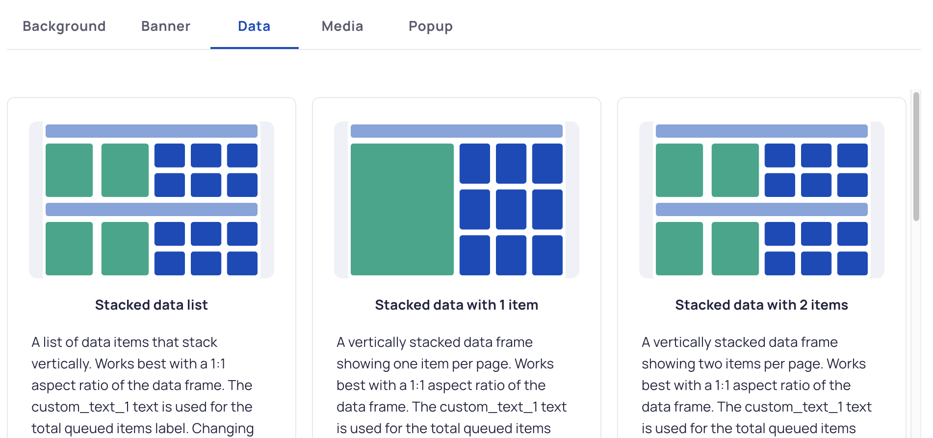Click the Stacked data list layout thumbnail
This screenshot has height=438, width=933.
click(x=152, y=200)
